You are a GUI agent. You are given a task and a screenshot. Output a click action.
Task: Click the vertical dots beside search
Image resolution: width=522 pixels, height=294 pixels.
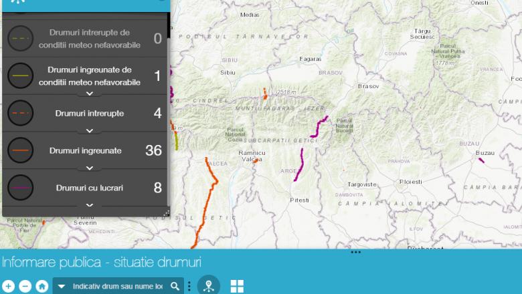coord(189,286)
